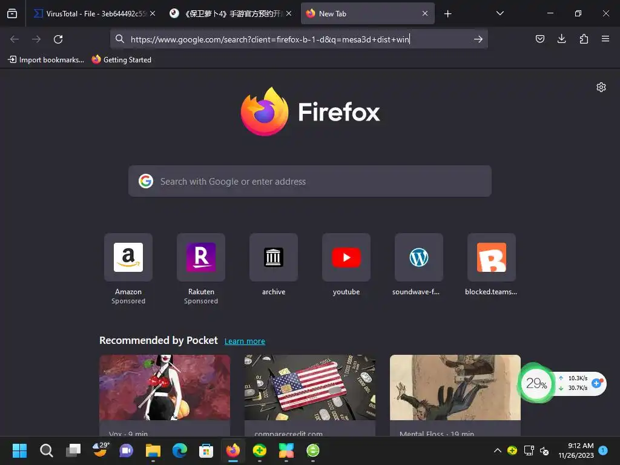Open the notification badge in tray

603,450
